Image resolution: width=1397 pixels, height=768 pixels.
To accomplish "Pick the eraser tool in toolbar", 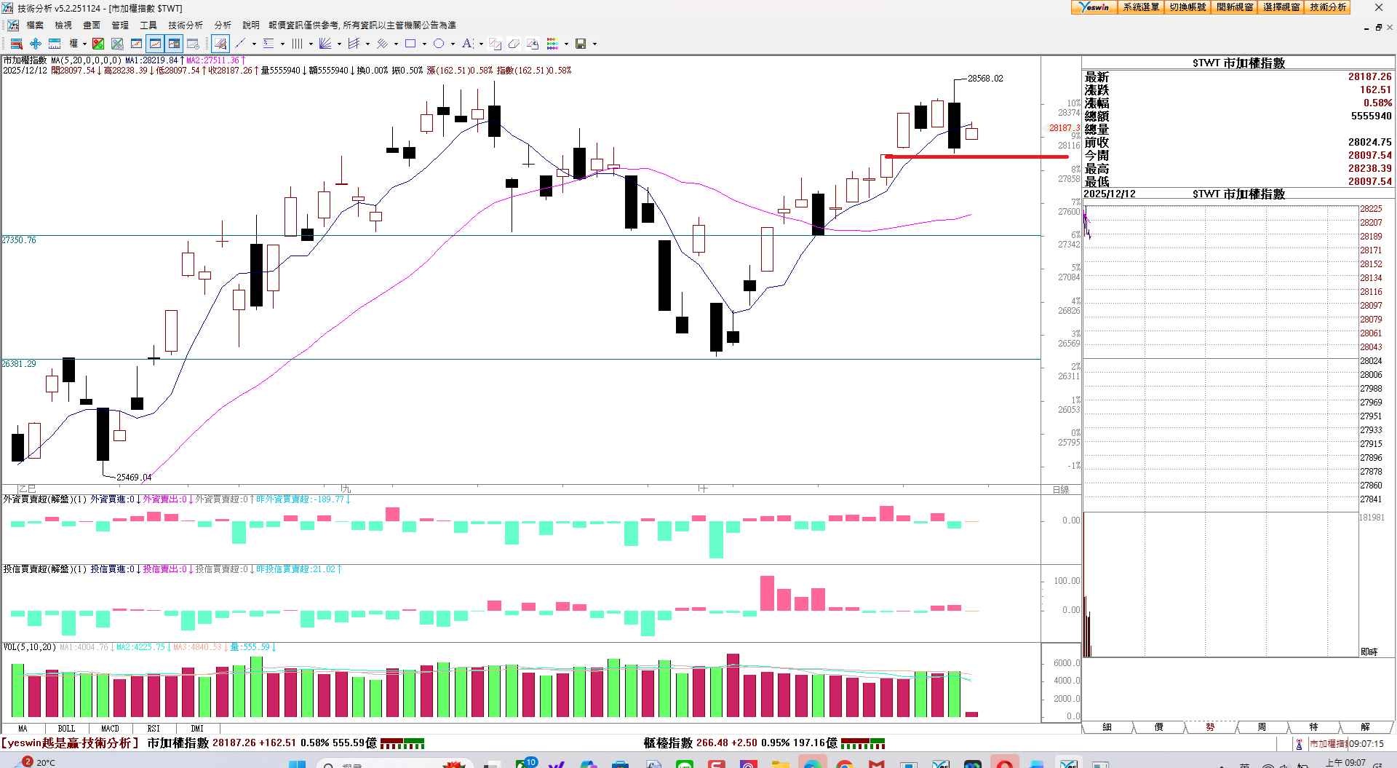I will click(514, 44).
